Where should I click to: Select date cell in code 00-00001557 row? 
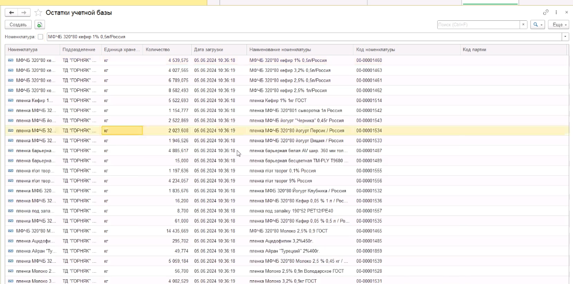[219, 211]
